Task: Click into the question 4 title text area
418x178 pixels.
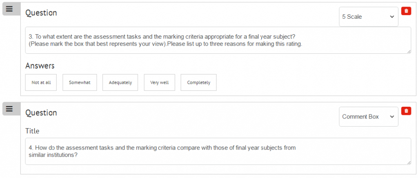Action: 218,152
